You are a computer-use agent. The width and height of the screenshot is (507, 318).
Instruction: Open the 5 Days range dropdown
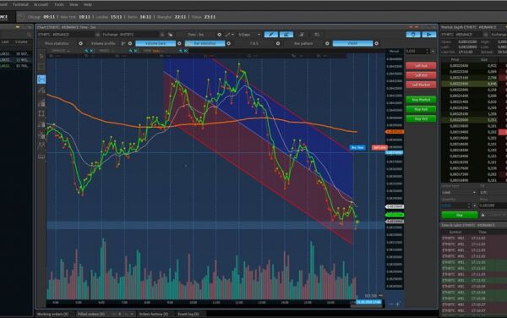click(249, 35)
